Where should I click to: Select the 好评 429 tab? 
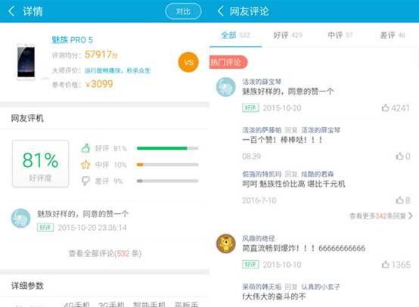tap(288, 35)
